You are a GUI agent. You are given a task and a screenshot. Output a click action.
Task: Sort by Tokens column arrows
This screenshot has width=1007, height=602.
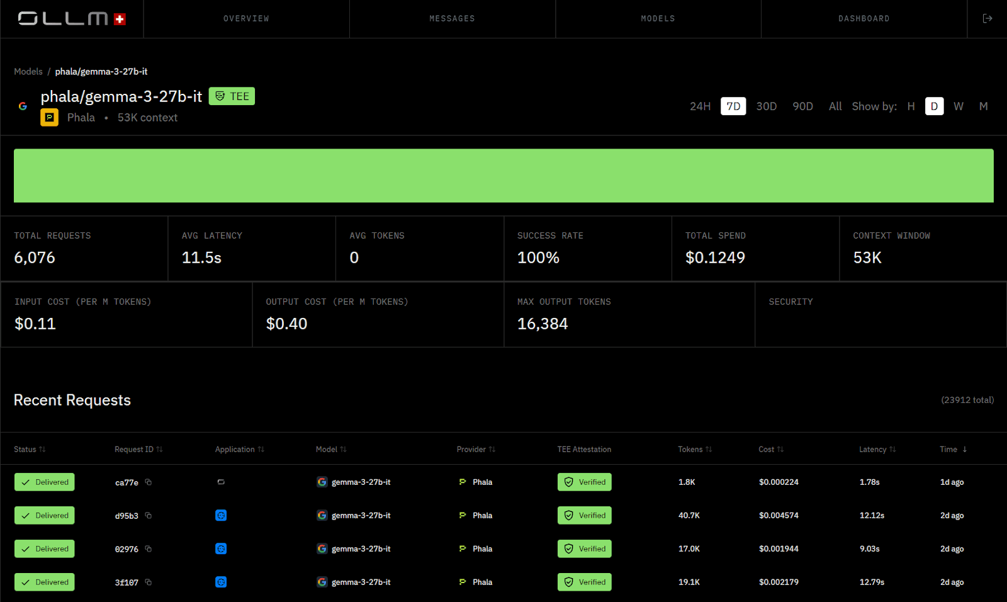tap(708, 450)
